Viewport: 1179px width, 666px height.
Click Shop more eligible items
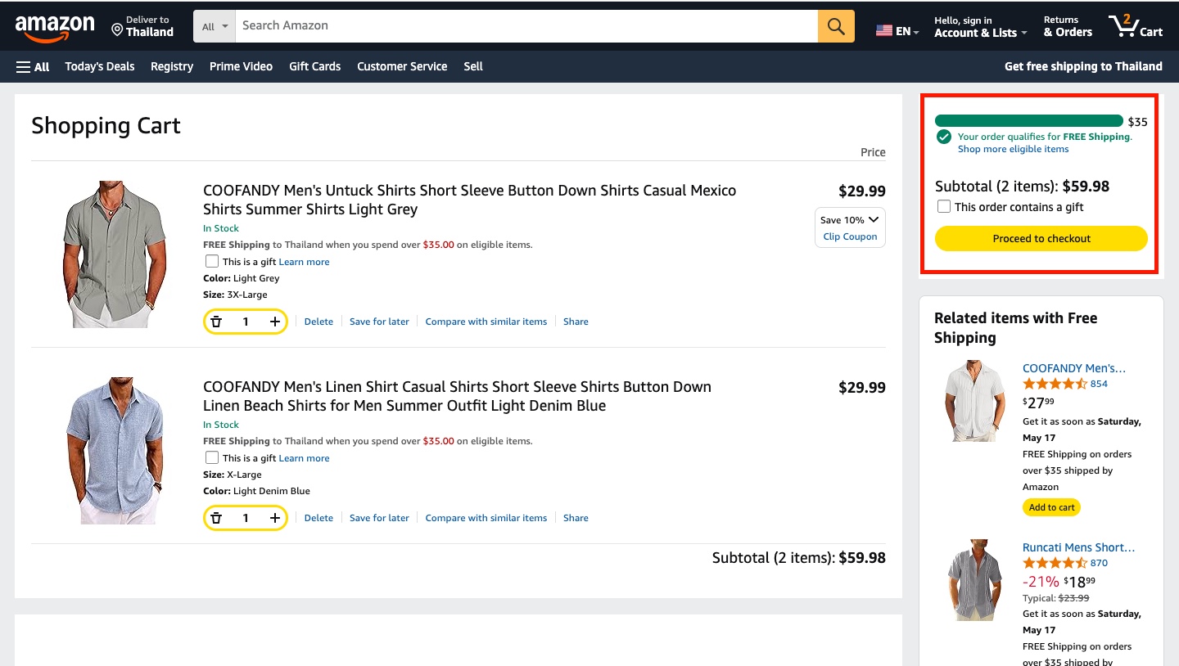[1013, 149]
